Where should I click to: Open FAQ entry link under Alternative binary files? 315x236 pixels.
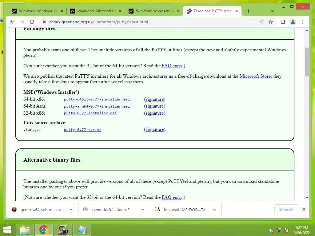pyautogui.click(x=172, y=197)
